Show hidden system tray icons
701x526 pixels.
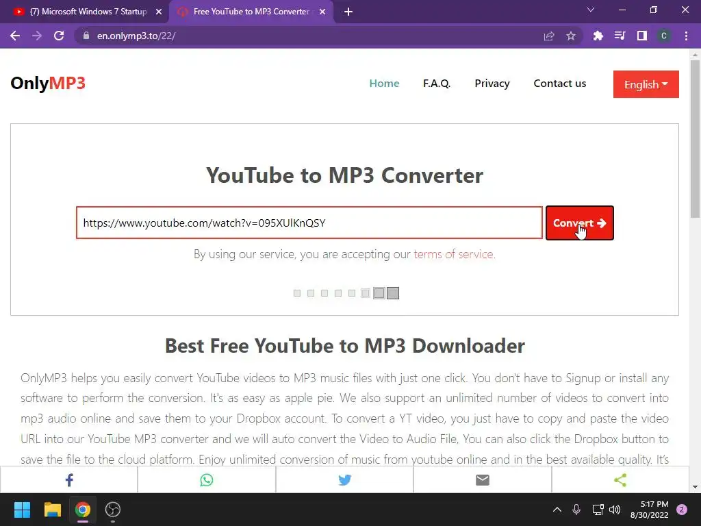(x=557, y=510)
